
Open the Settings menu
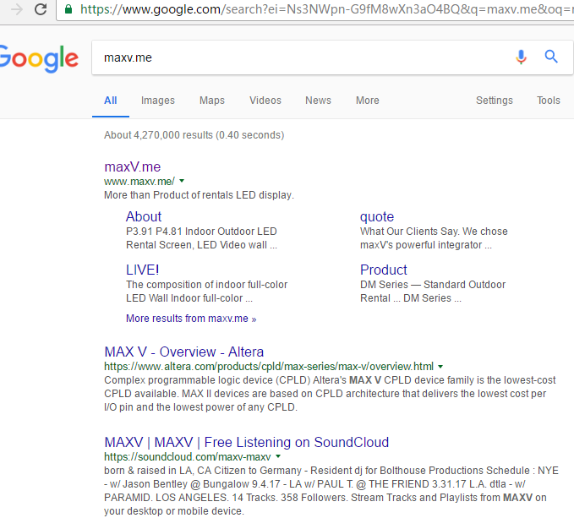pos(495,101)
